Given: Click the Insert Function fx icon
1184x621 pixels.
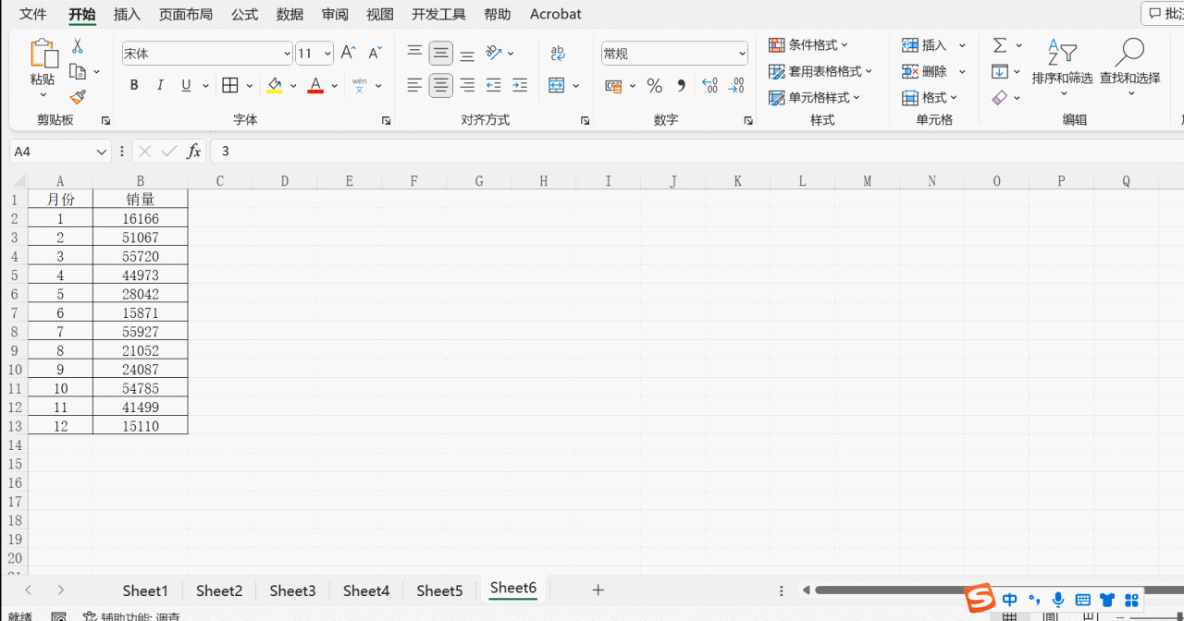Looking at the screenshot, I should click(x=193, y=151).
